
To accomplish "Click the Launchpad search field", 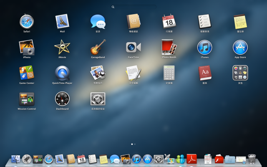I will 133,7.
